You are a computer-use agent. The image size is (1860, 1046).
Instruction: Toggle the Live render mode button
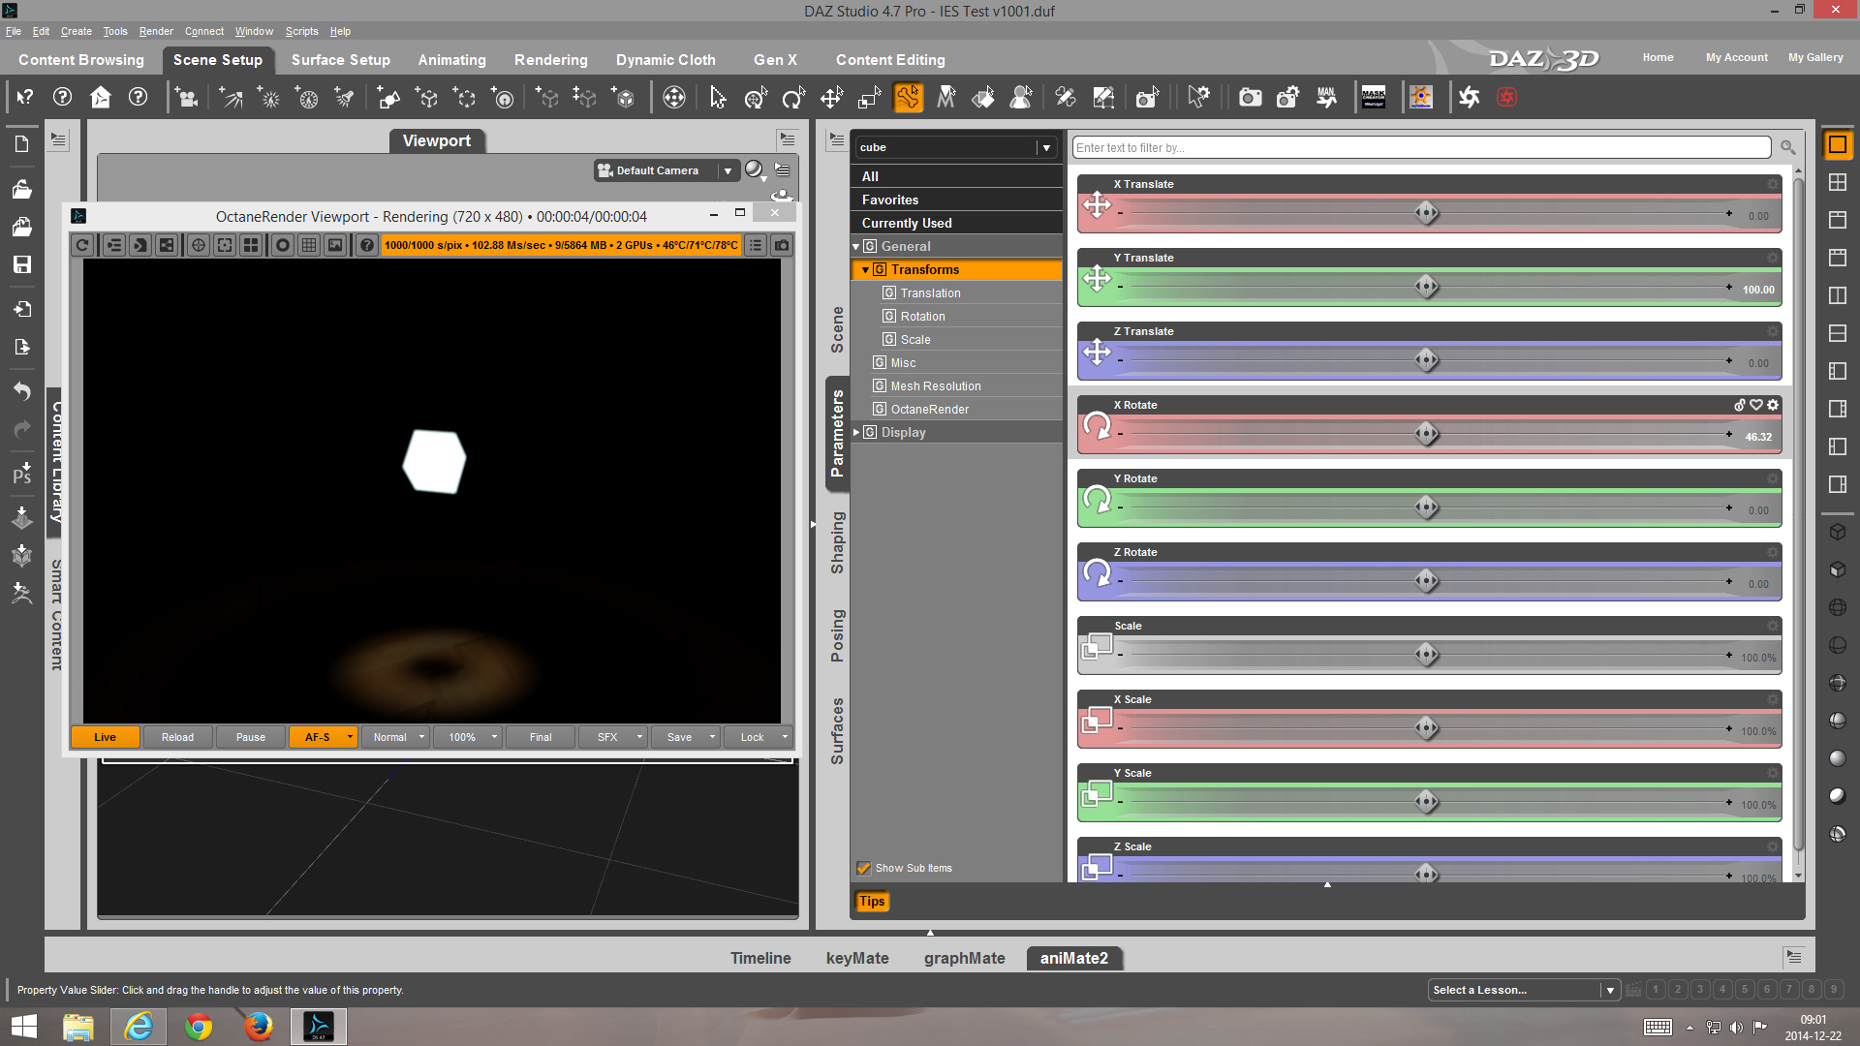105,737
